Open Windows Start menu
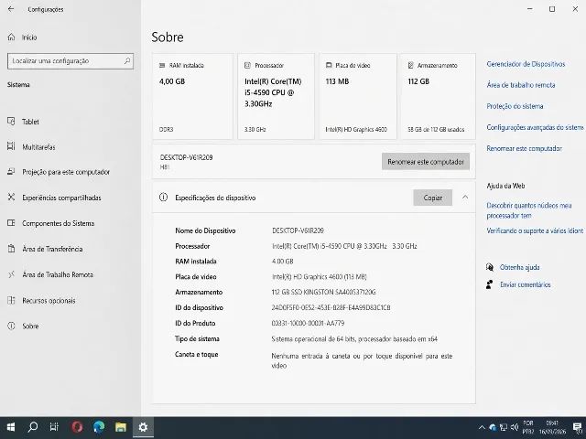This screenshot has width=586, height=439. tap(11, 427)
